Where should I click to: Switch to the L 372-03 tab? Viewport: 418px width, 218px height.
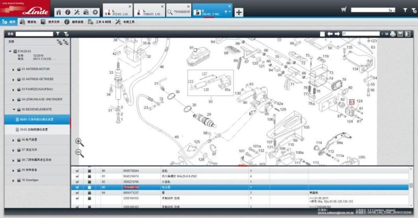coord(118,10)
